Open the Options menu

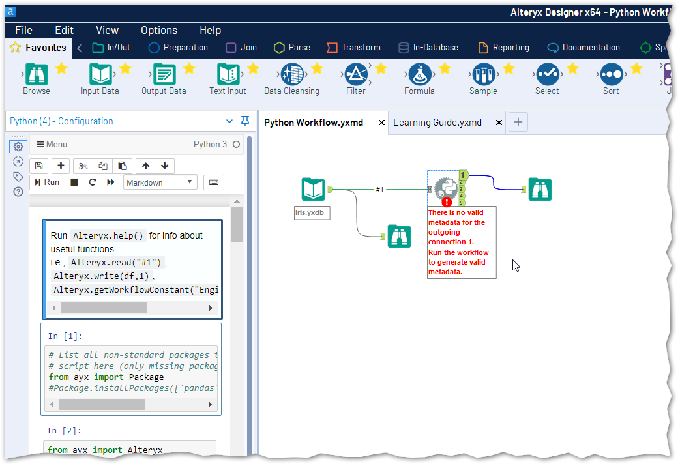coord(159,30)
